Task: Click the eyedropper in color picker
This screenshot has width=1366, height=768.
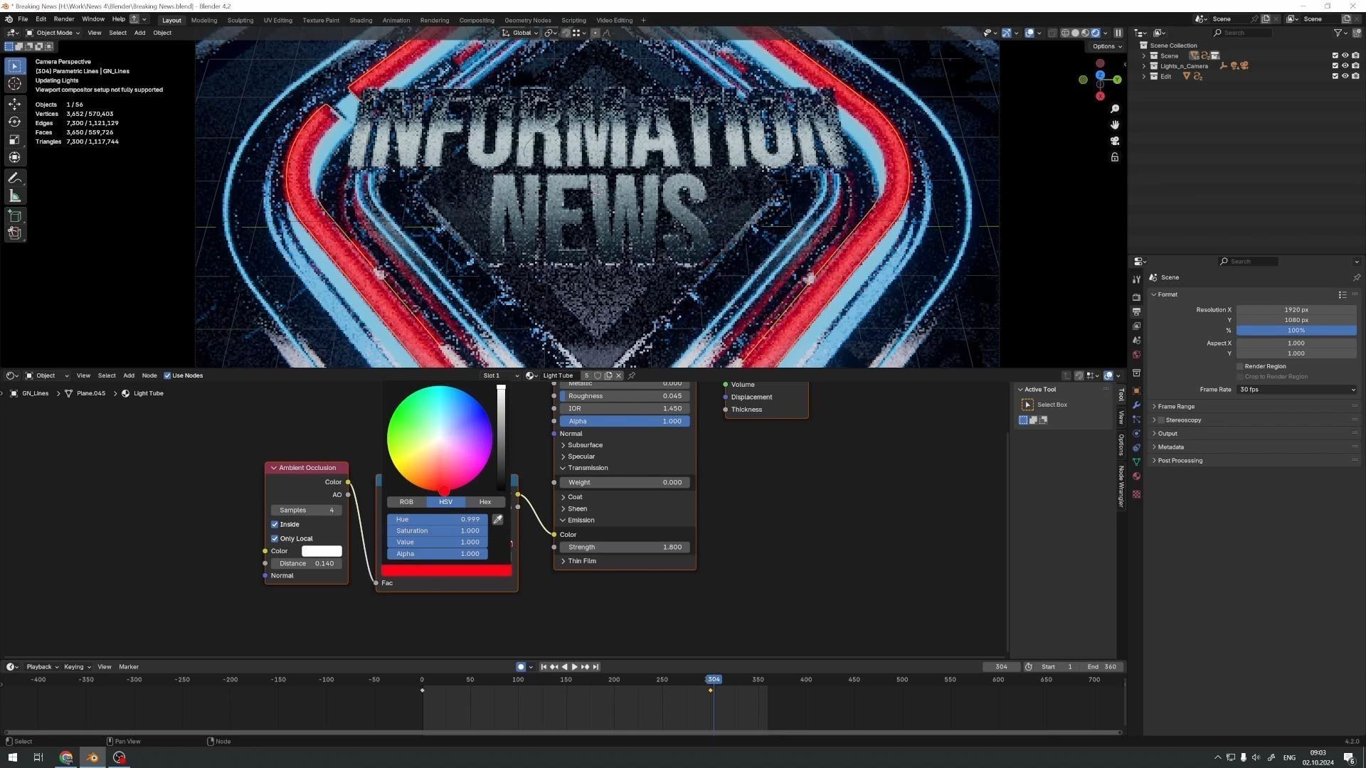Action: [x=497, y=520]
